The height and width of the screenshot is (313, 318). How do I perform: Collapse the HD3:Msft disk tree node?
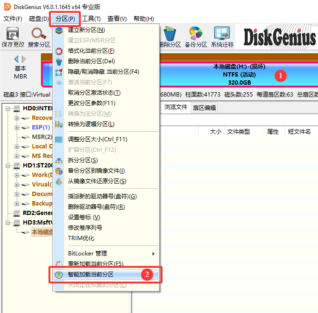click(8, 223)
